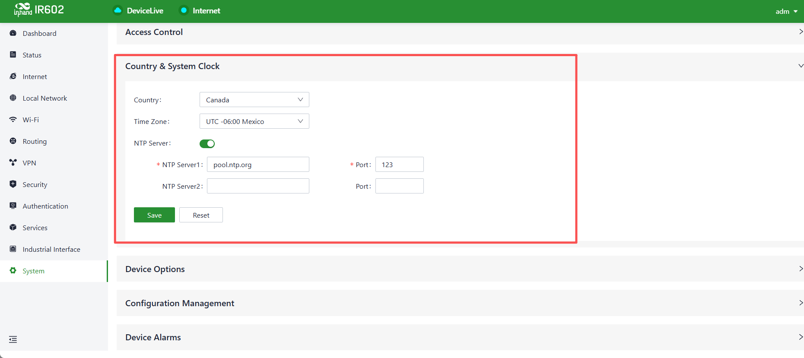Screen dimensions: 804x358
Task: Click the Internet status indicator icon
Action: [184, 10]
